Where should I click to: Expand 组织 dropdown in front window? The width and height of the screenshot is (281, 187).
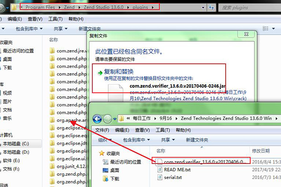(x=105, y=140)
